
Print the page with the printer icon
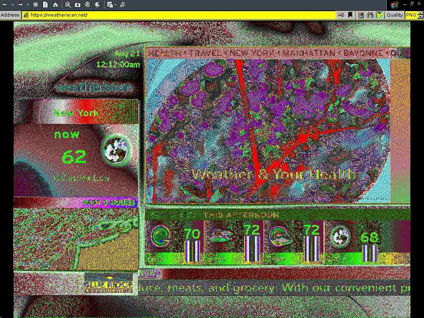coord(123,5)
